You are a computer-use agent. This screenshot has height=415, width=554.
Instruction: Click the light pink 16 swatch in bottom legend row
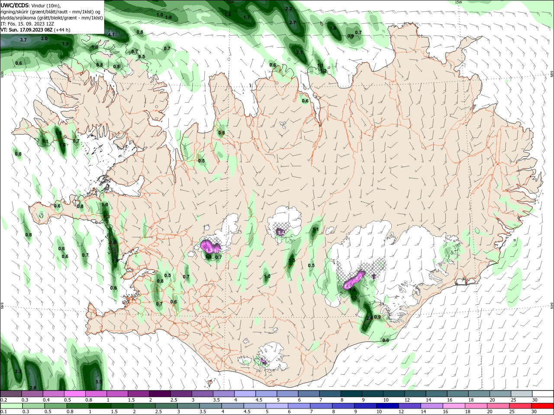(x=454, y=406)
